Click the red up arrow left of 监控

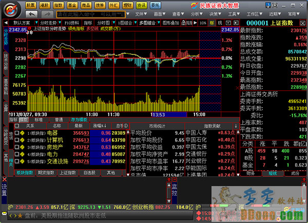[169, 179]
